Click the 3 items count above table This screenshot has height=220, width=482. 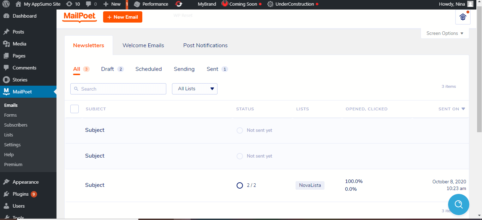click(x=449, y=86)
